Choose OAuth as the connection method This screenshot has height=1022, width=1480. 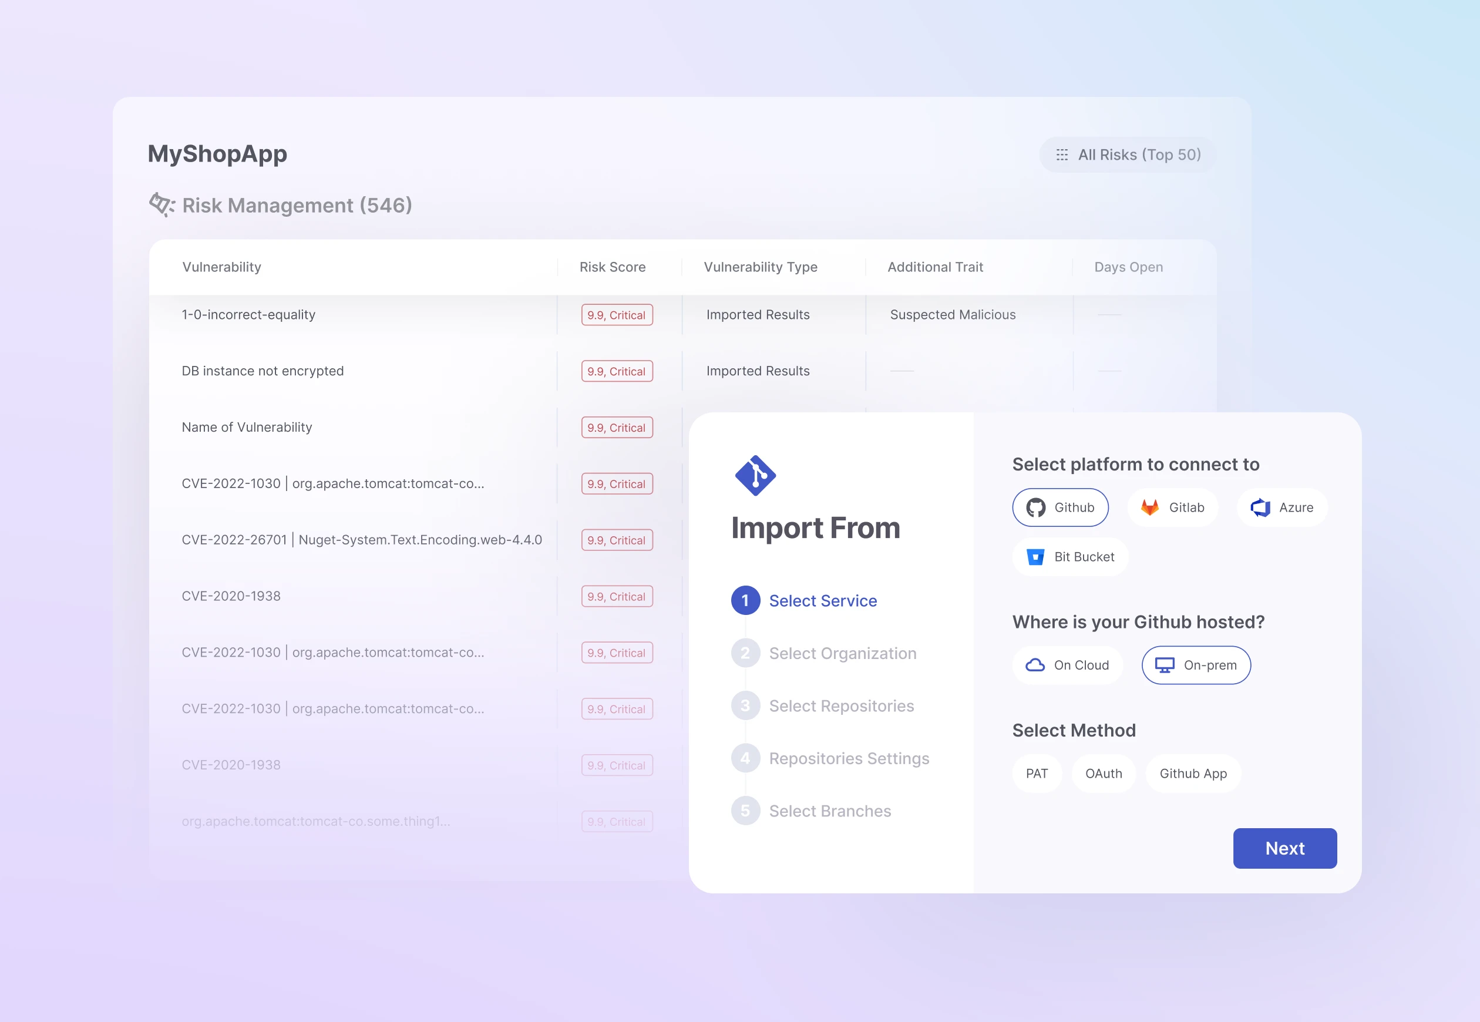[x=1104, y=774]
